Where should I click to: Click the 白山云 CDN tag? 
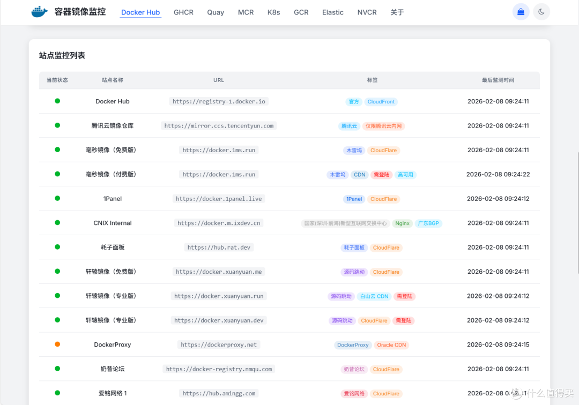coord(374,297)
